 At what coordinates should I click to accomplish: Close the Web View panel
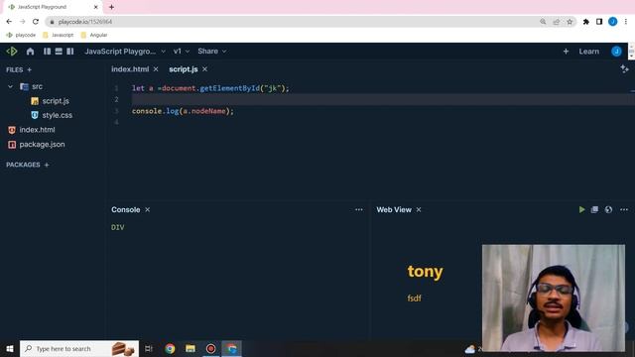click(x=419, y=209)
